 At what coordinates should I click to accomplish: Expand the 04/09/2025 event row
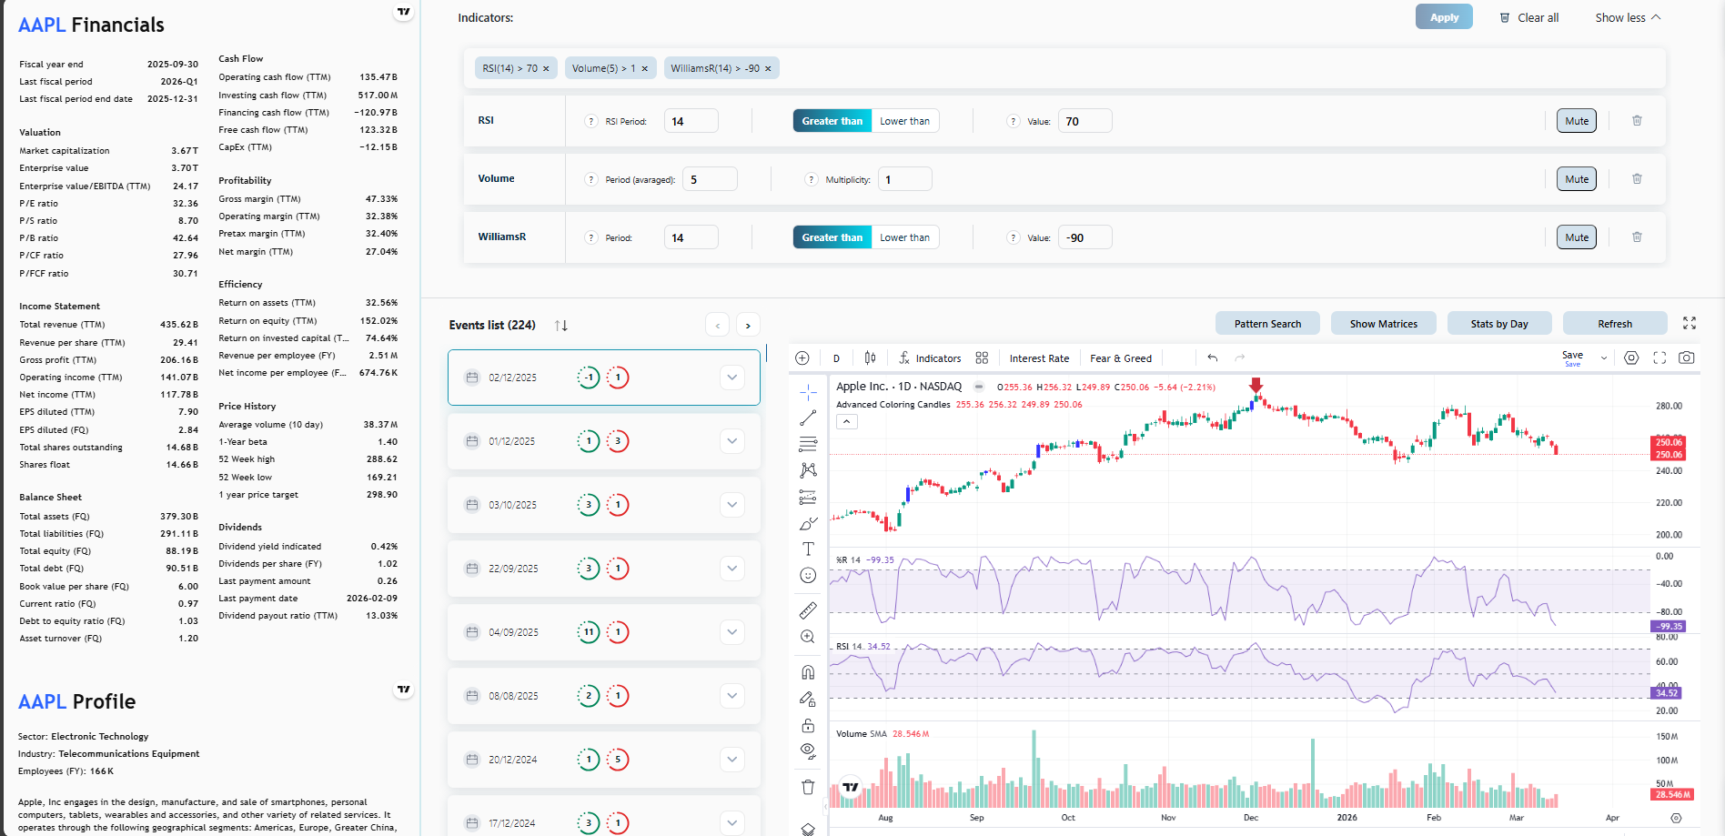point(732,632)
